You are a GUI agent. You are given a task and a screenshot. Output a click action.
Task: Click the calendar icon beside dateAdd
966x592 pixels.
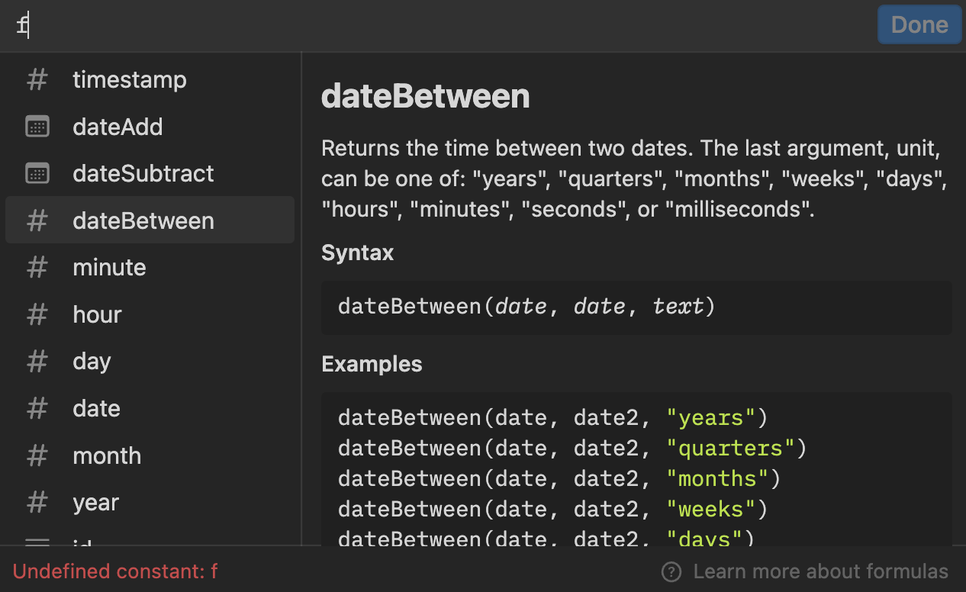click(37, 126)
